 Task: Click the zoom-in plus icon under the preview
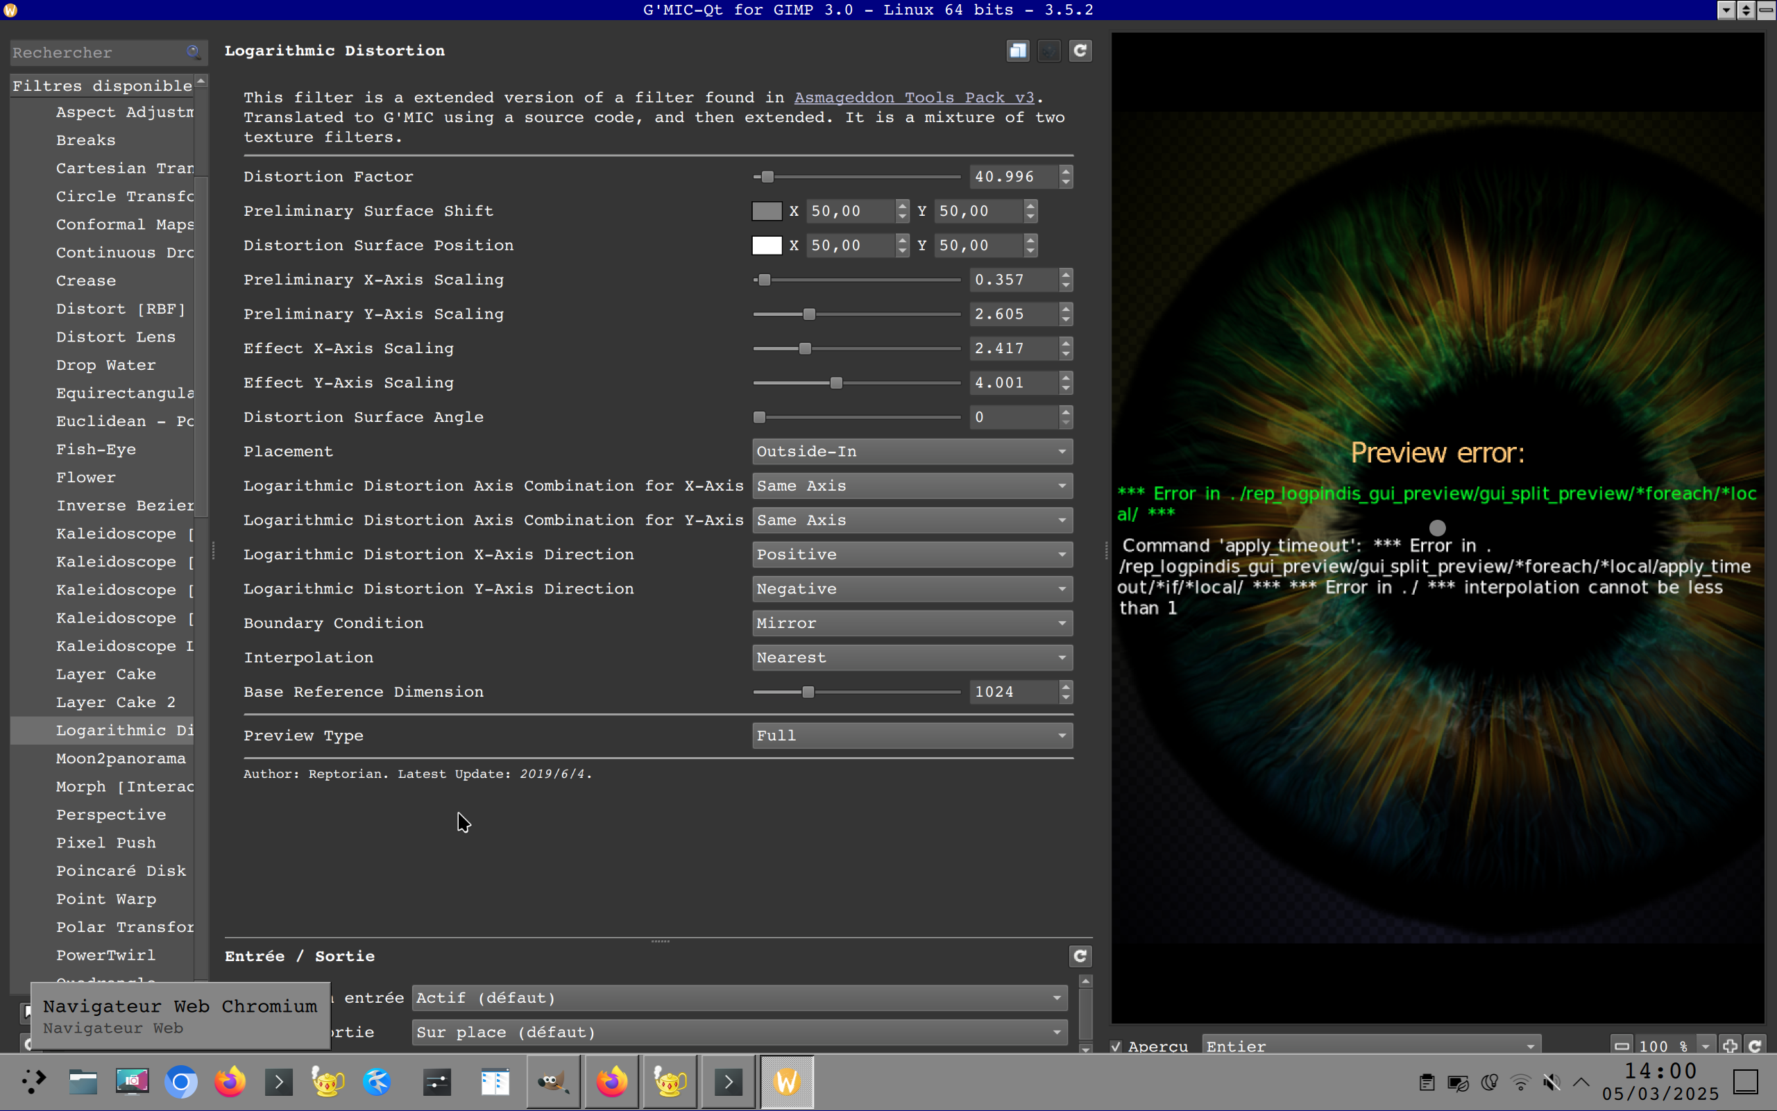click(1730, 1046)
